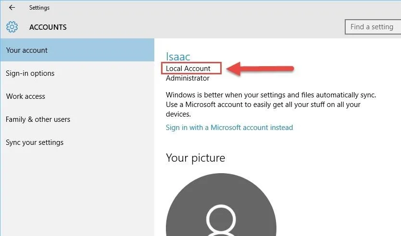Click the Settings window title text
This screenshot has height=236, width=401.
coord(39,8)
